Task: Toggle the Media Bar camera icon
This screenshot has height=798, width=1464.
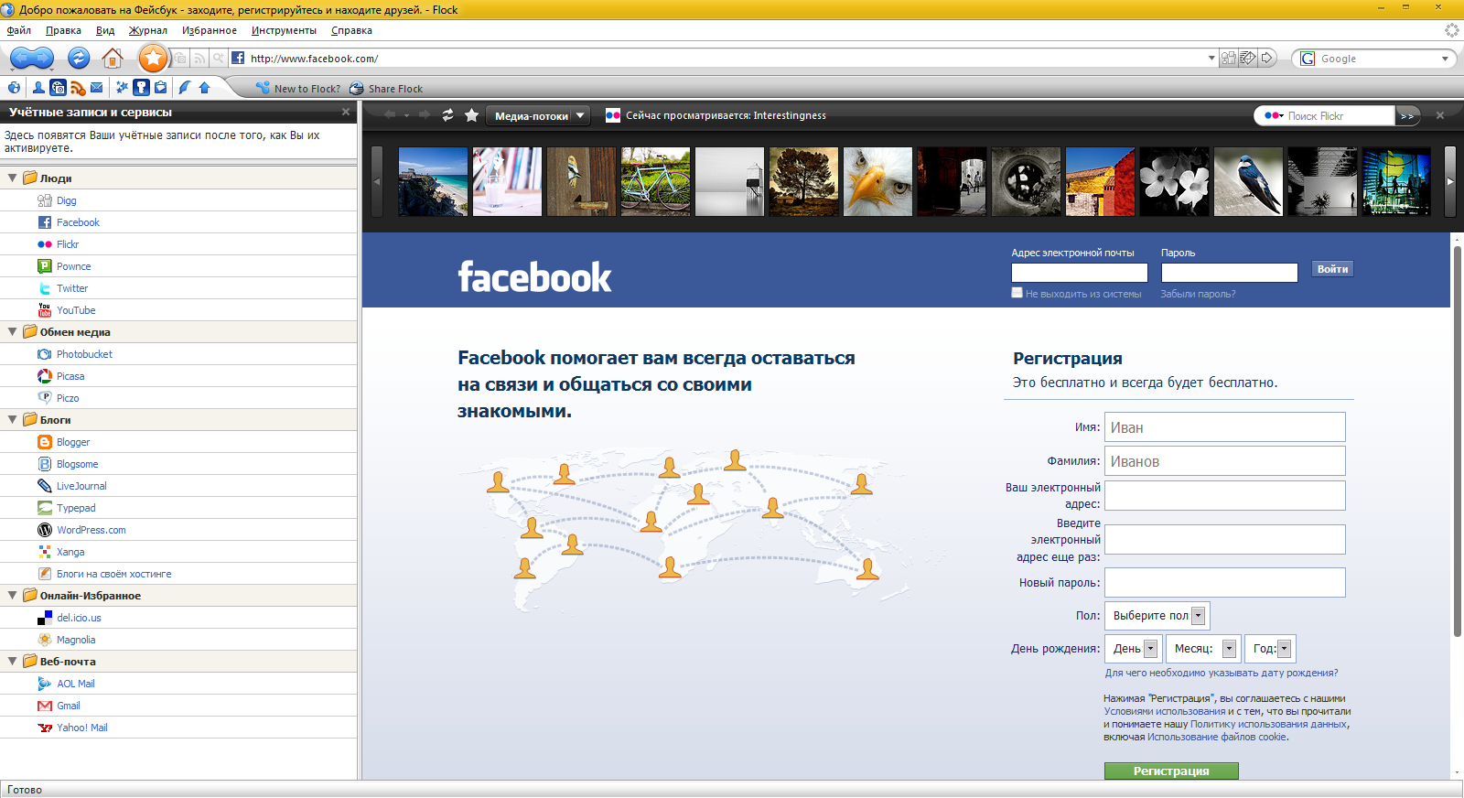Action: (x=58, y=88)
